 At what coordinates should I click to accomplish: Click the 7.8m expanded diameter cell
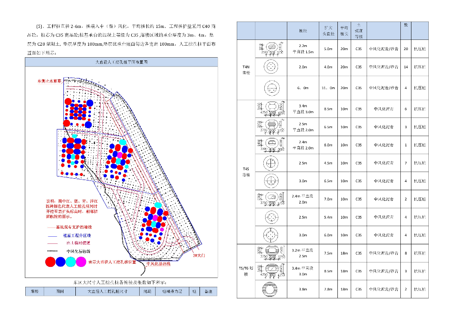click(328, 289)
